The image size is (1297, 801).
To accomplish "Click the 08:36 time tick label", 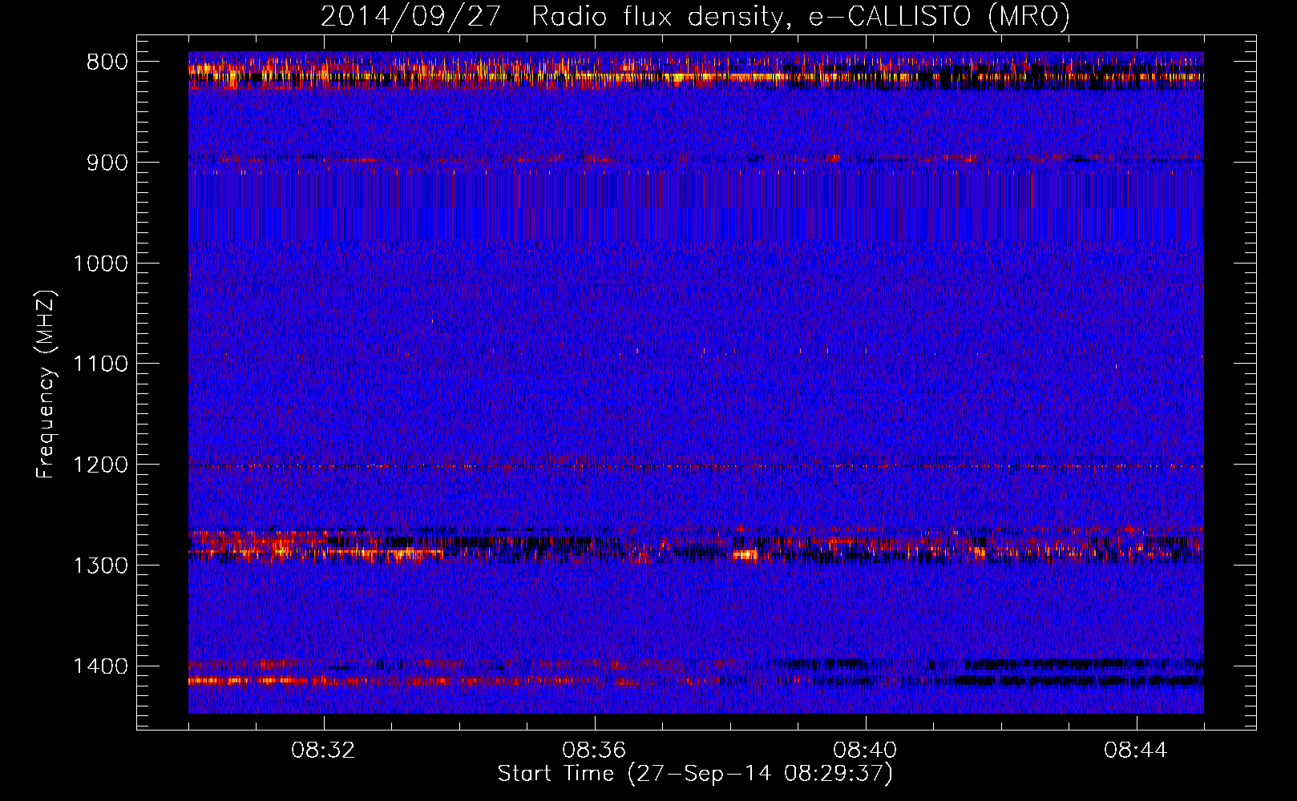I will (x=594, y=751).
